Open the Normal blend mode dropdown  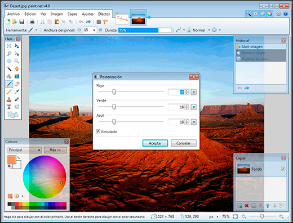(209, 30)
